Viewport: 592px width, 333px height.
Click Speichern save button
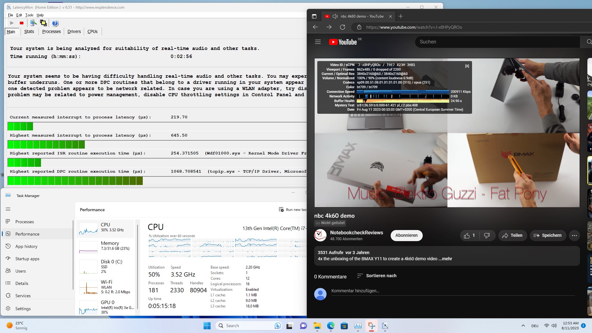pos(548,236)
